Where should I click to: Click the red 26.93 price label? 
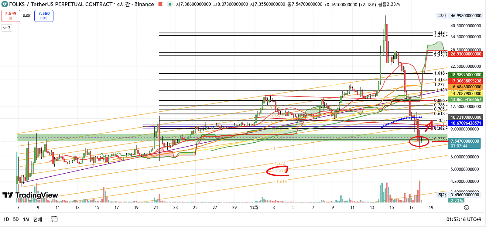(466, 54)
